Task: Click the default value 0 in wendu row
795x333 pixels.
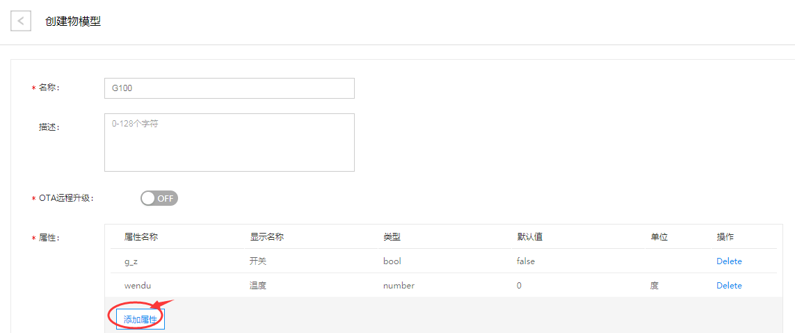Action: [x=519, y=286]
